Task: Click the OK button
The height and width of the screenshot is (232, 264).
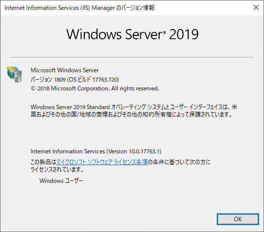Action: (238, 219)
